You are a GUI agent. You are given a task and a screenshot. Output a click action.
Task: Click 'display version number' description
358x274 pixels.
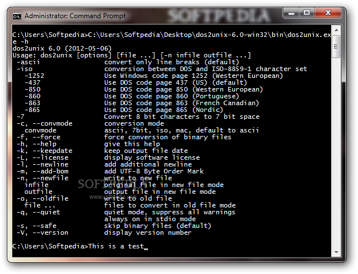(x=148, y=233)
